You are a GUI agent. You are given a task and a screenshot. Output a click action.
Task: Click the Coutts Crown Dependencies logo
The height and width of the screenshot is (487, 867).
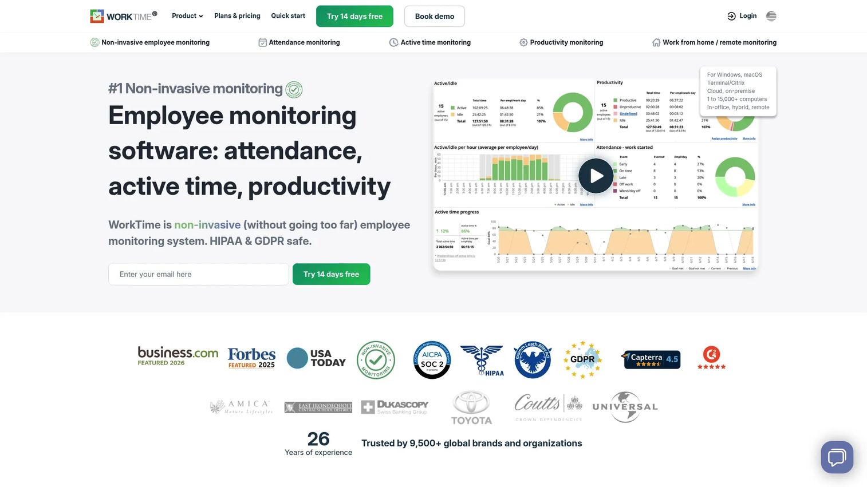tap(548, 407)
